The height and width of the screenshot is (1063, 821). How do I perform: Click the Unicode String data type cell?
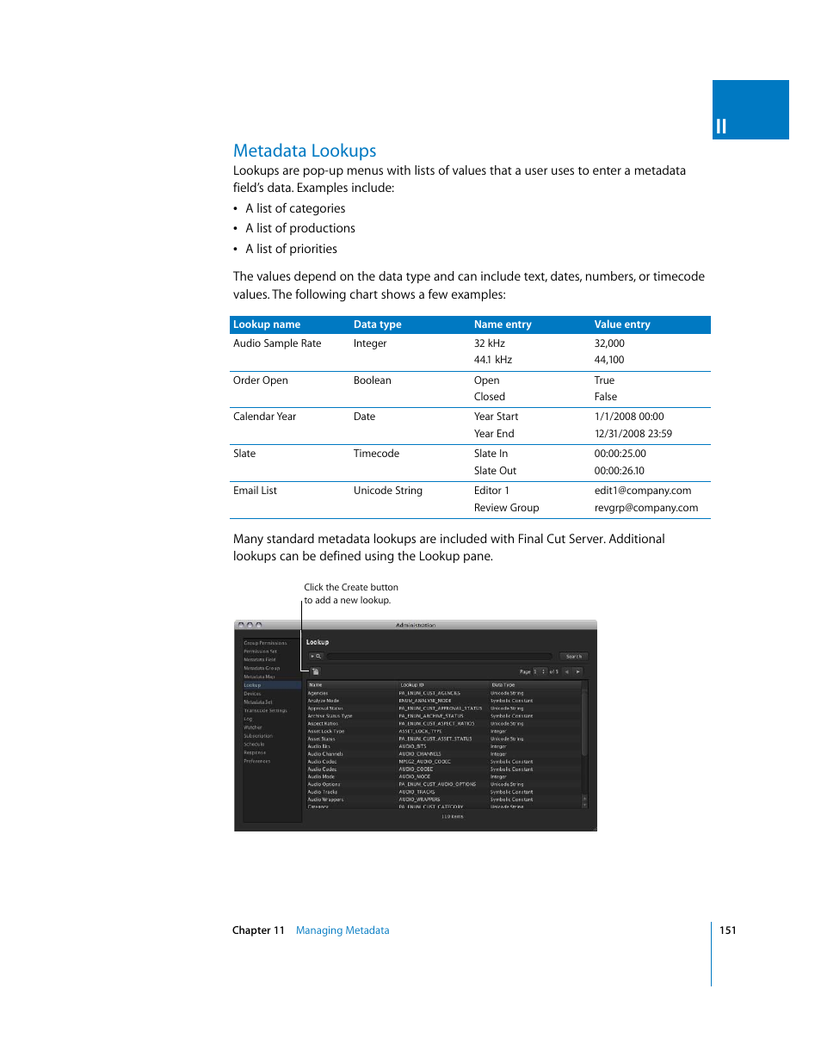click(x=388, y=491)
